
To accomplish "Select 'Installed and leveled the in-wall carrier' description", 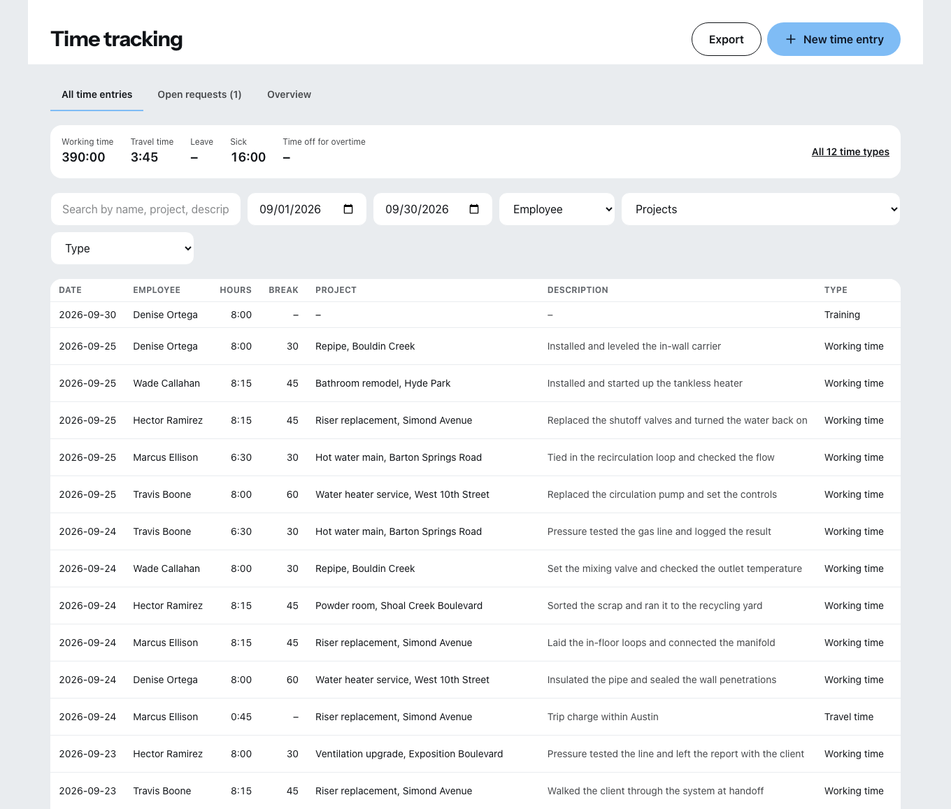I will pyautogui.click(x=634, y=346).
